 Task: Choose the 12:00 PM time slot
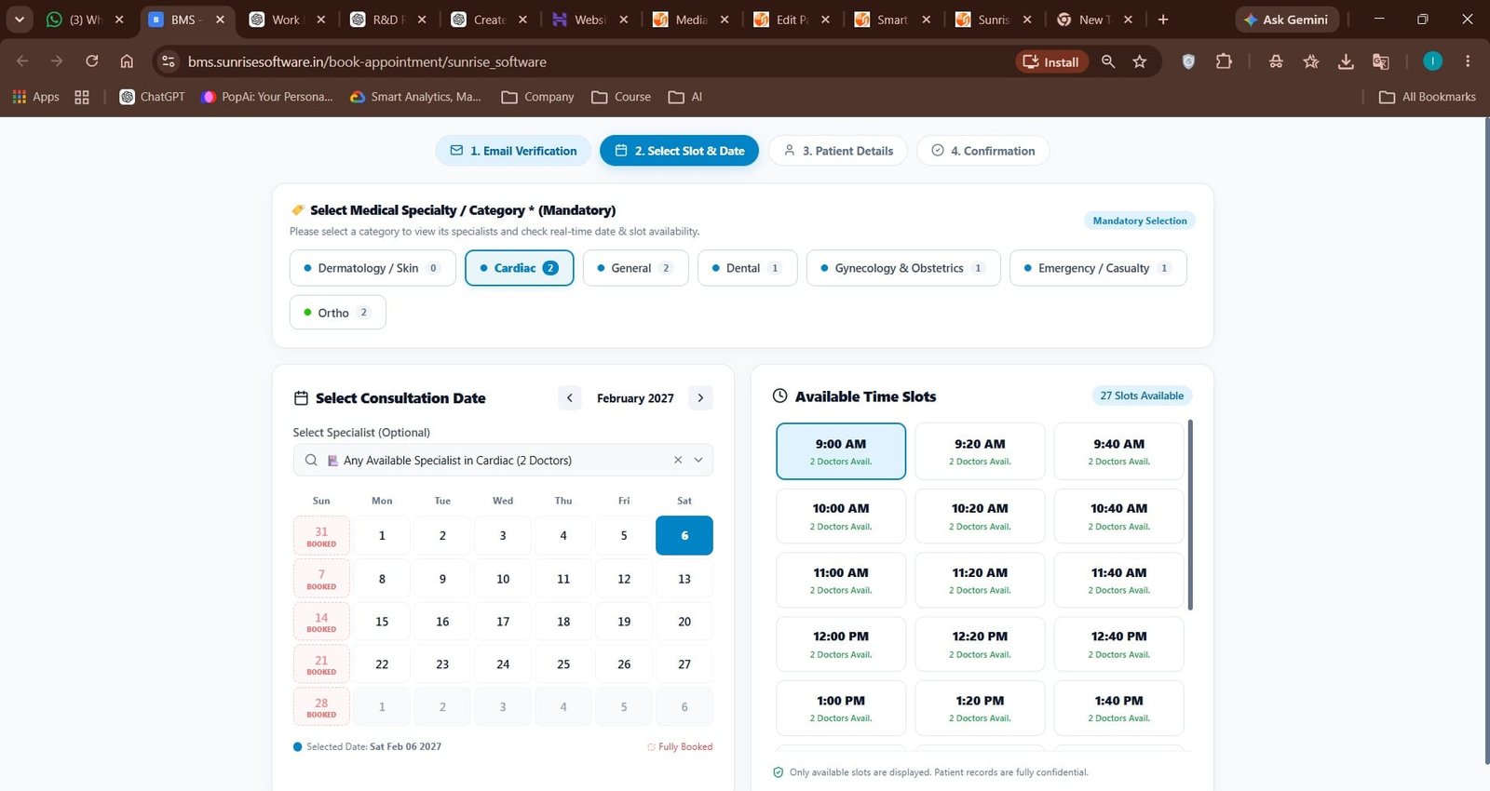coord(841,644)
